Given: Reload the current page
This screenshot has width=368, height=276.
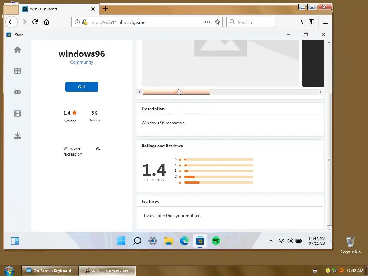Looking at the screenshot, I should tap(35, 22).
